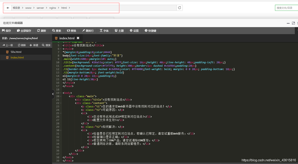Viewport: 298px width, 164px height.
Task: Open the editor 搜索 search tool
Action: 57,31
